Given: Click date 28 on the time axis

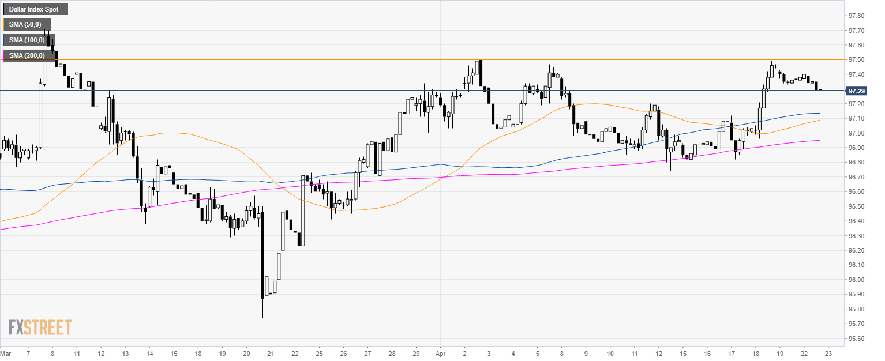Looking at the screenshot, I should [392, 352].
